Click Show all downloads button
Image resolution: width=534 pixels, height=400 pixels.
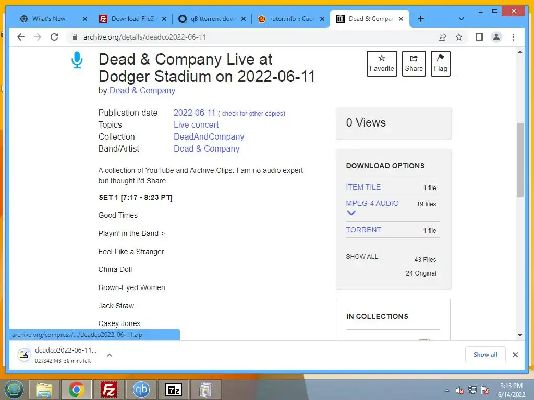[x=485, y=354]
